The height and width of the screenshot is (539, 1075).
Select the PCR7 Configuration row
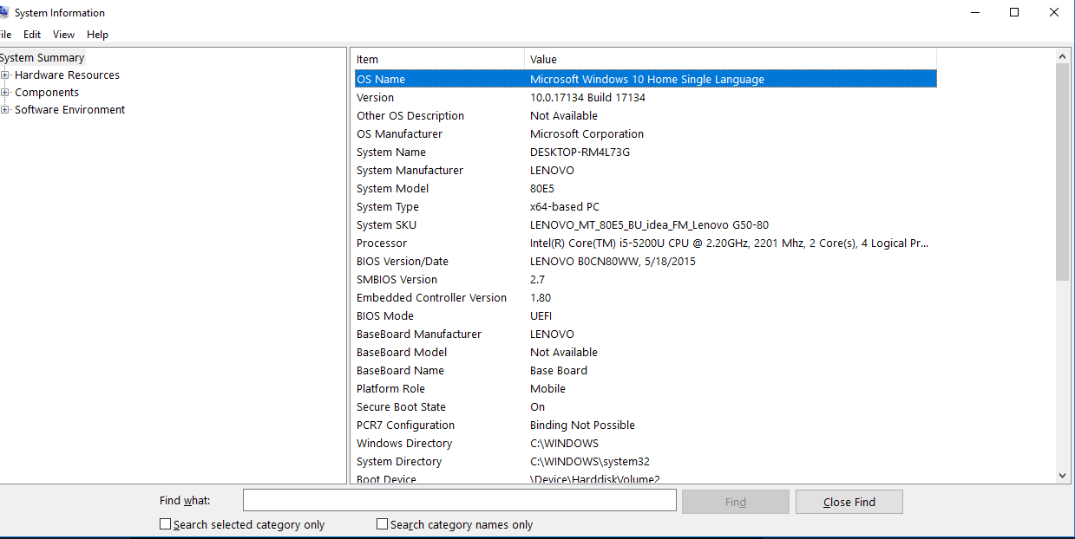click(646, 425)
